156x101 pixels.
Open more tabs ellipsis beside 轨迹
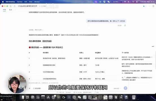click(15, 10)
